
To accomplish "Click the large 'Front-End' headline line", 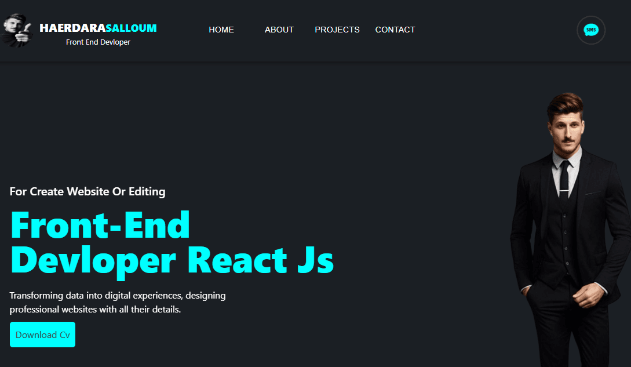I will tap(100, 225).
